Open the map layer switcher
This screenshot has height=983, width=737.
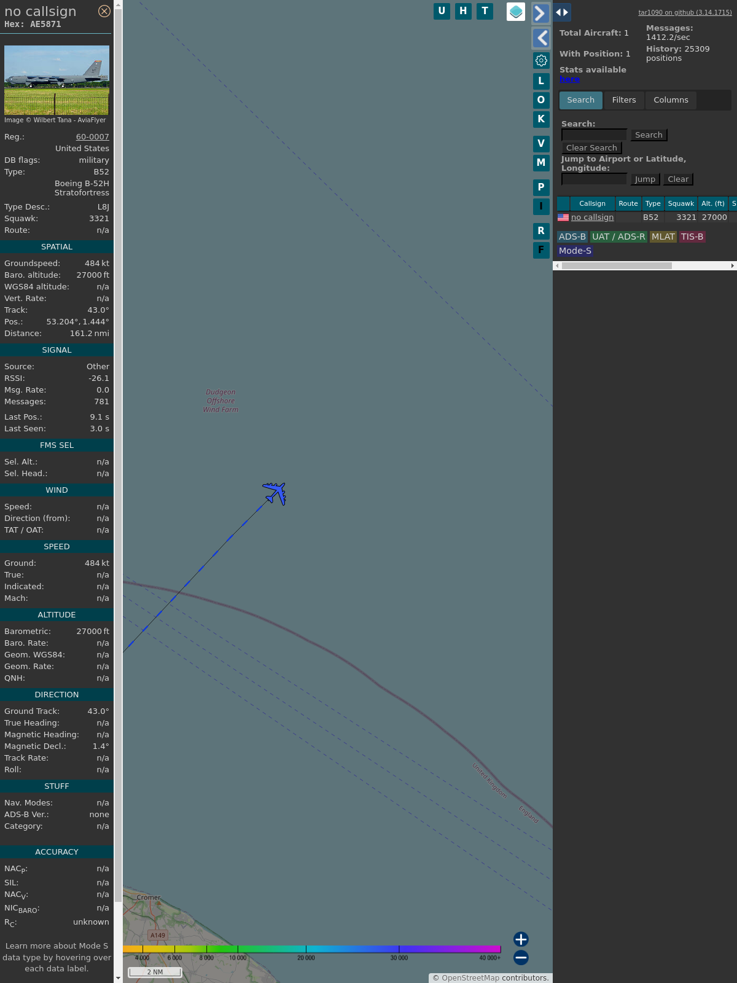coord(516,12)
